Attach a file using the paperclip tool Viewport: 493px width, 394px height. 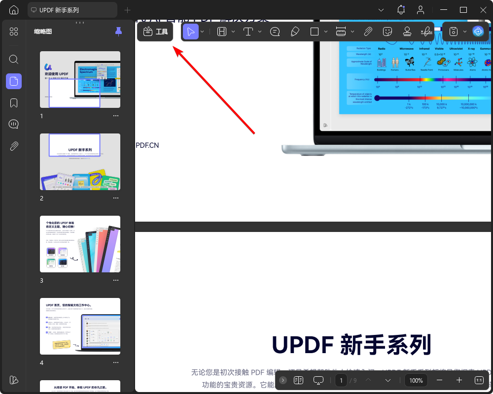368,31
